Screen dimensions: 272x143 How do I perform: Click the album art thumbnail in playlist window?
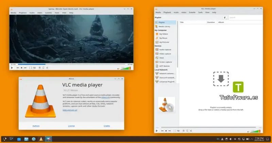[167, 105]
